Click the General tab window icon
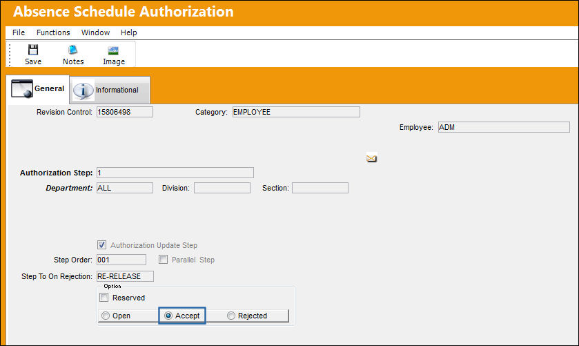The height and width of the screenshot is (346, 579). (22, 88)
